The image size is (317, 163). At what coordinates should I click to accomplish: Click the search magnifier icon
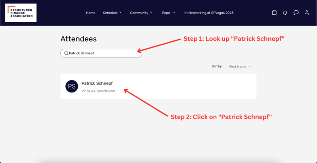tap(66, 53)
